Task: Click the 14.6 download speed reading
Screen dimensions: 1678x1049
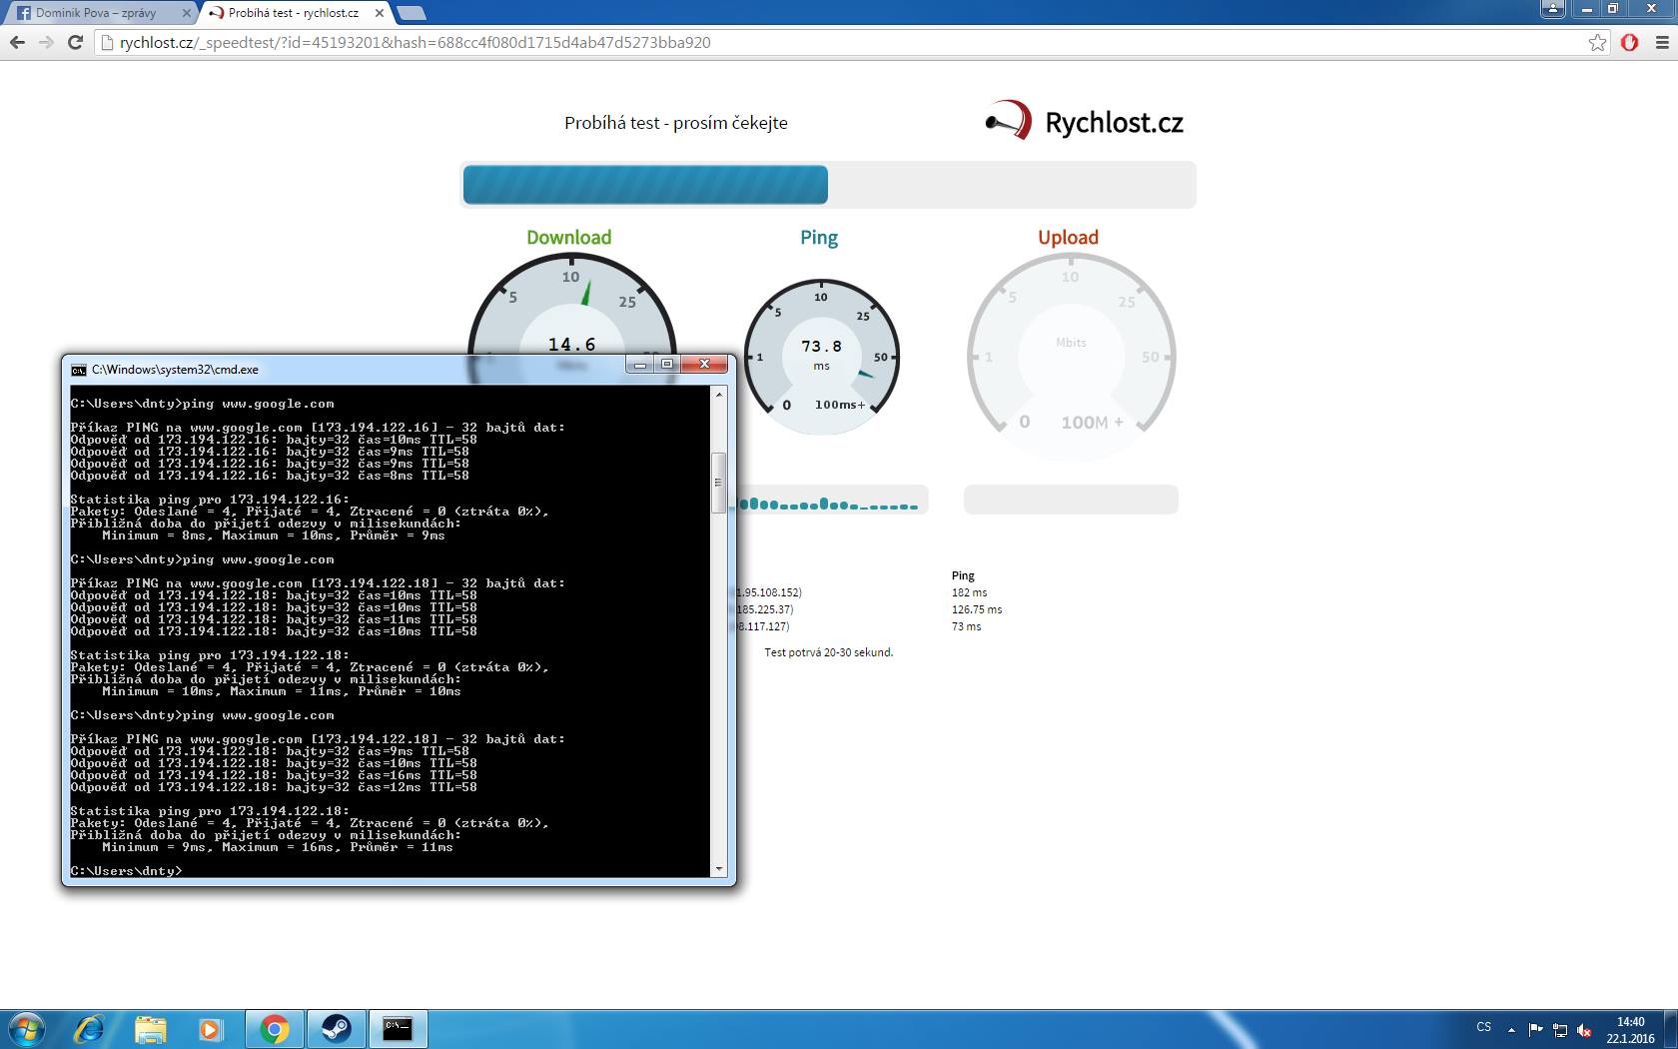Action: [x=571, y=345]
